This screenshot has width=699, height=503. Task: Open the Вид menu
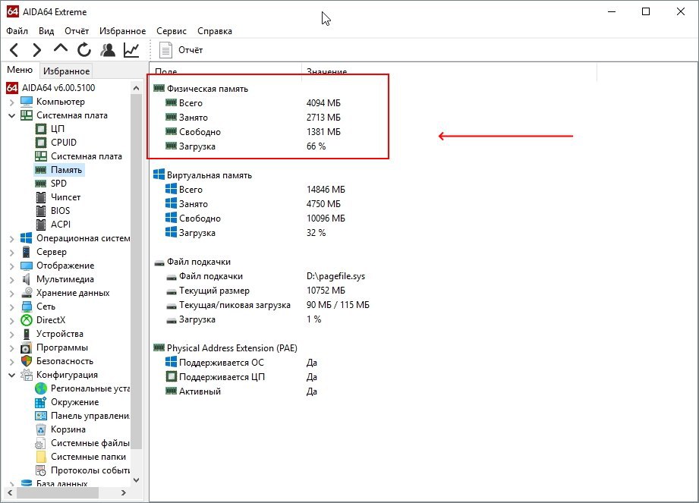point(46,31)
